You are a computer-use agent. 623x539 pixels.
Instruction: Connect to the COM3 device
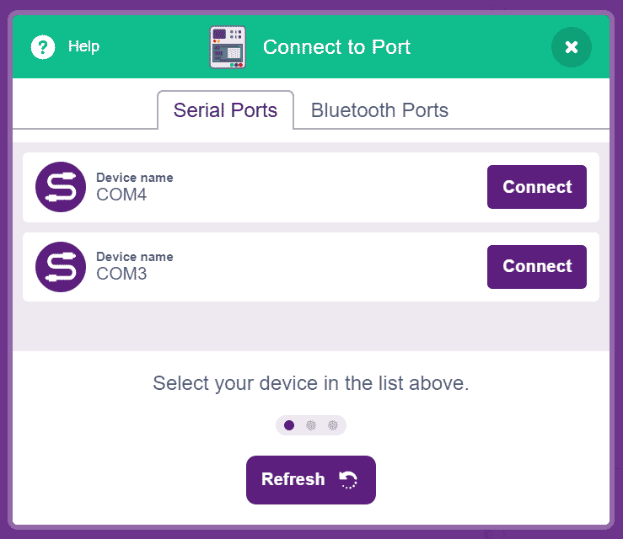[x=537, y=267]
